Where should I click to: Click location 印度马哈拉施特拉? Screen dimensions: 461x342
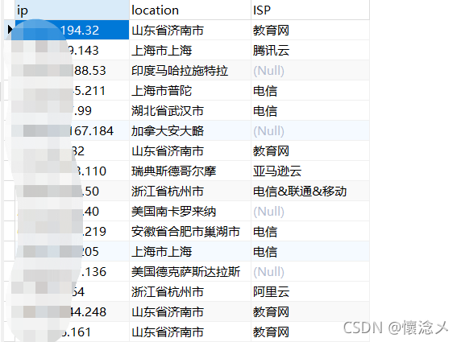coord(180,71)
